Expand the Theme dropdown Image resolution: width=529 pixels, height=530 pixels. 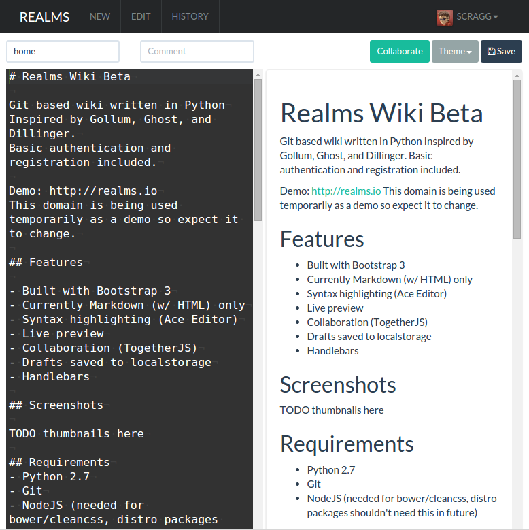point(455,52)
